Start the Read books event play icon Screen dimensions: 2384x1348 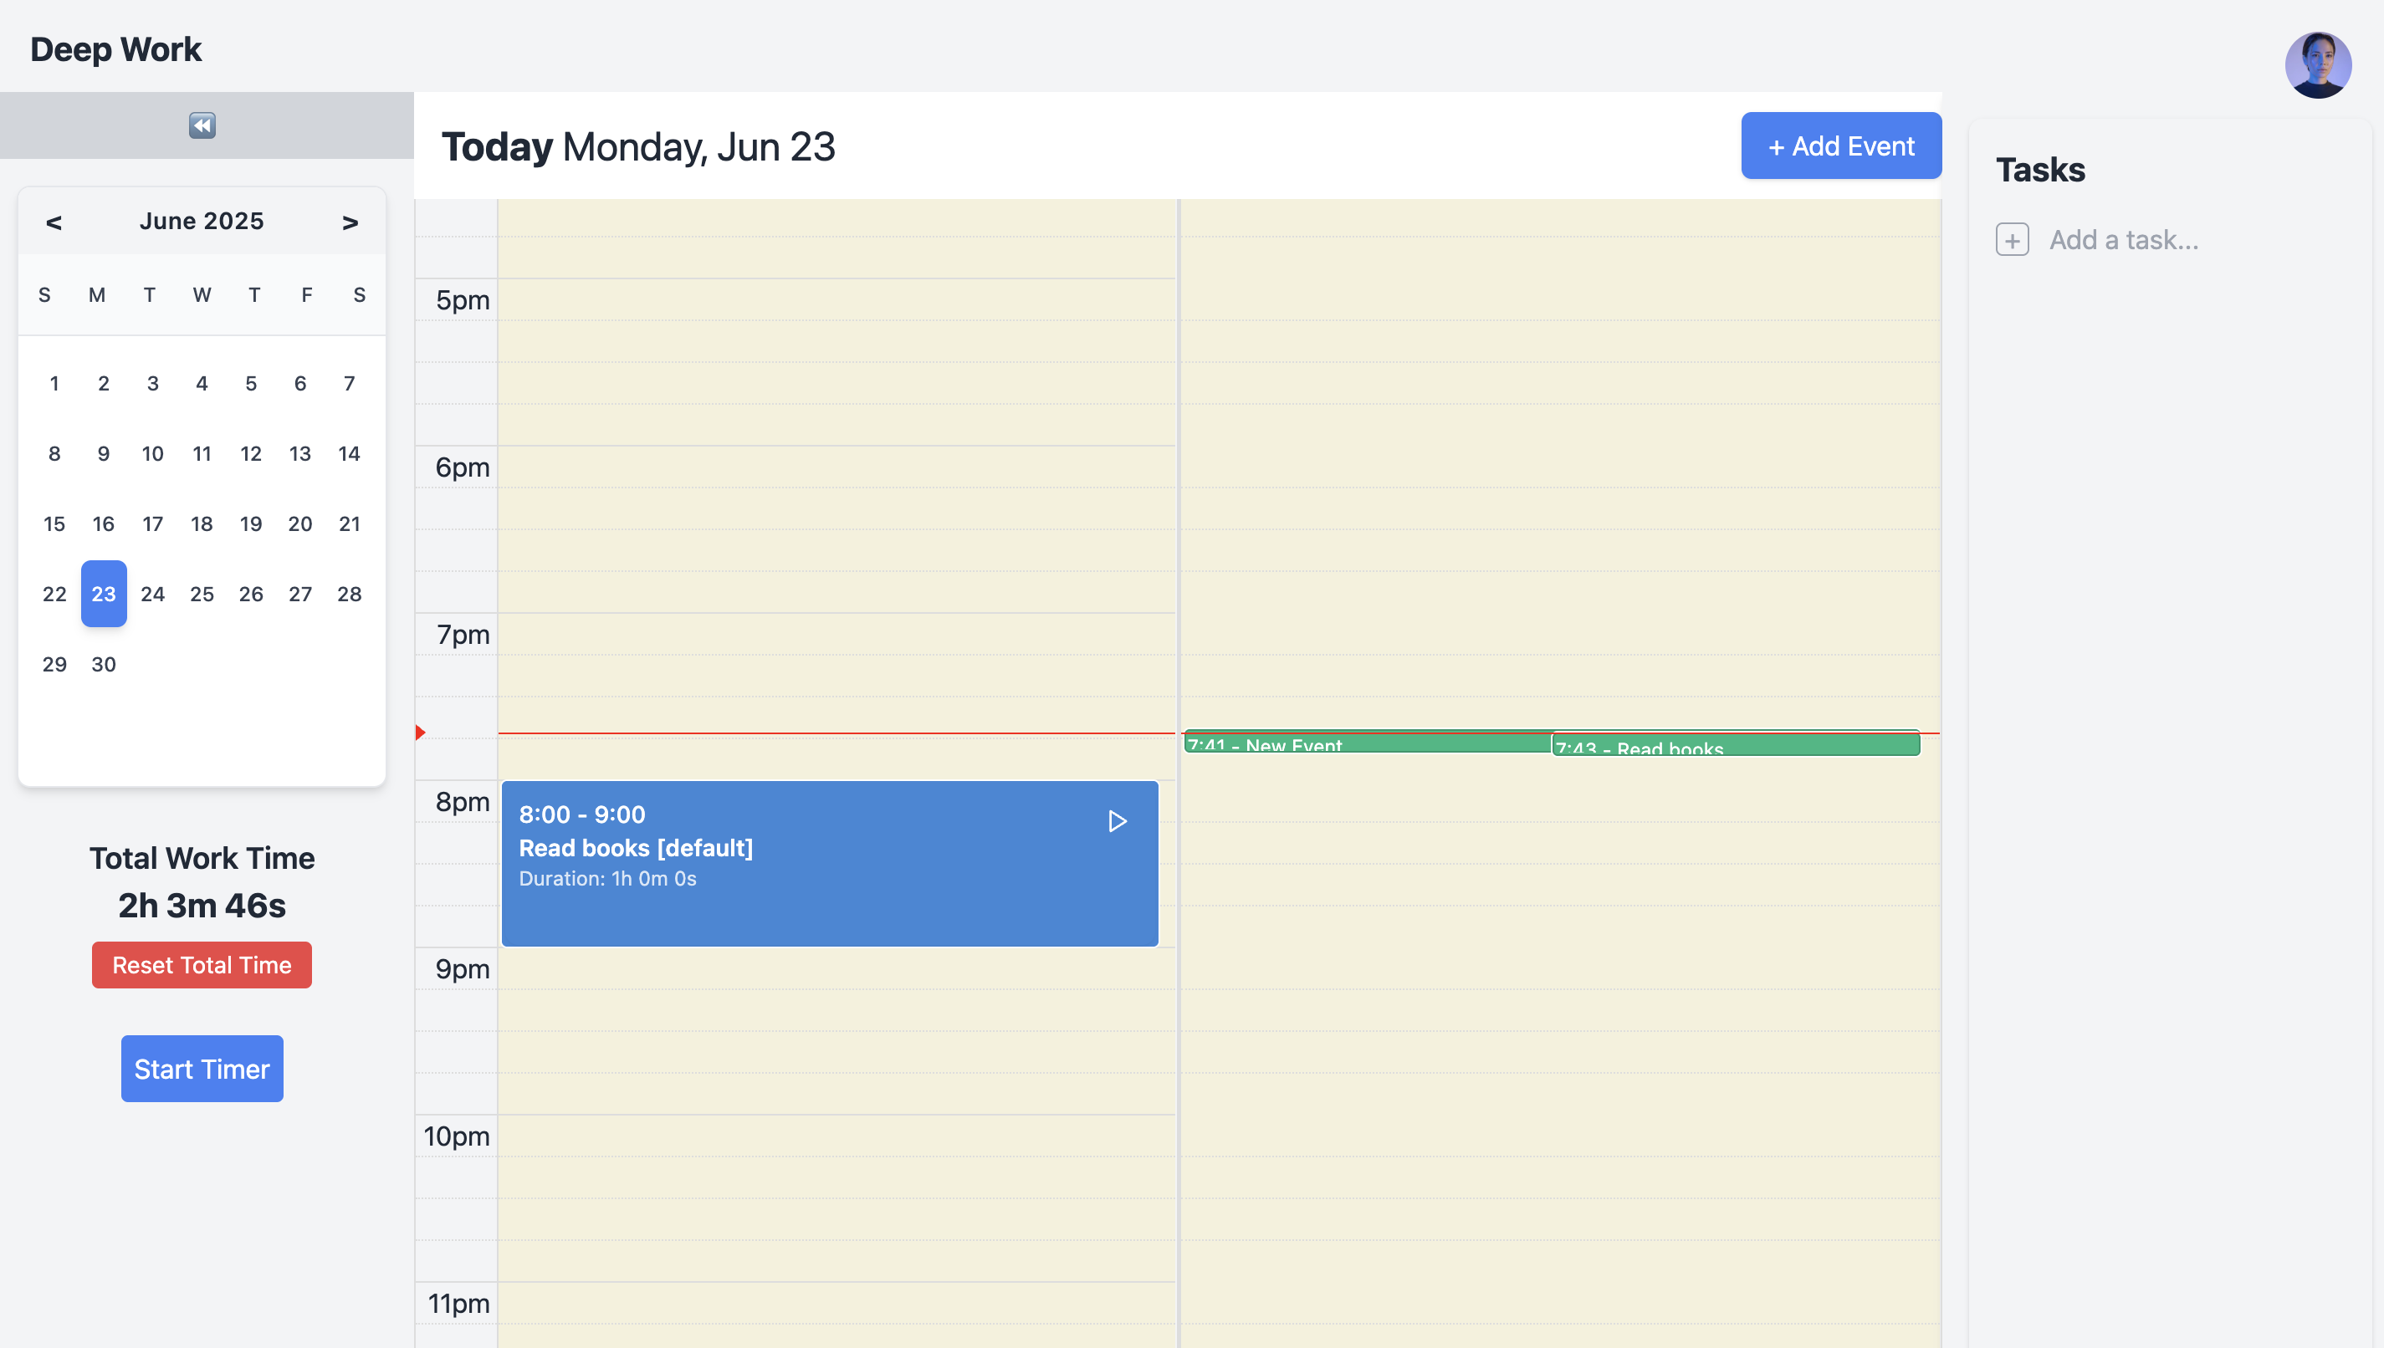(x=1118, y=821)
